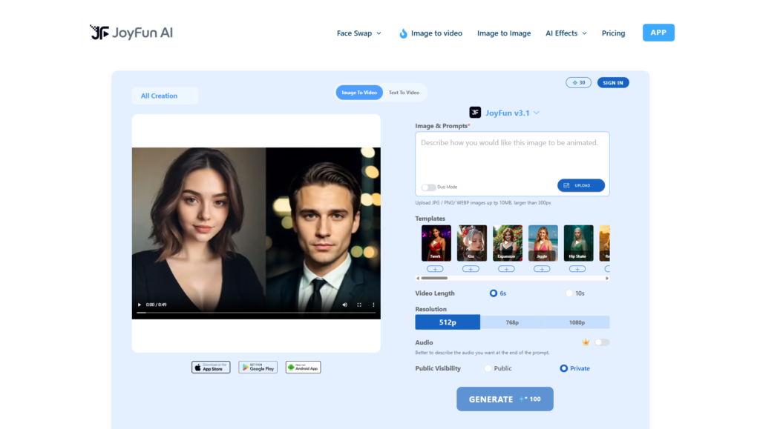Click the JoyFun AI logo
Image resolution: width=760 pixels, height=429 pixels.
coord(131,33)
